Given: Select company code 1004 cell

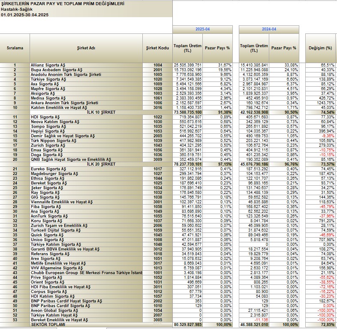Looking at the screenshot, I should pos(158,65).
